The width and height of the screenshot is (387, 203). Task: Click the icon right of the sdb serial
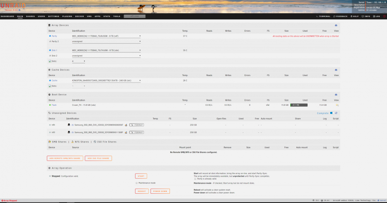[126, 125]
